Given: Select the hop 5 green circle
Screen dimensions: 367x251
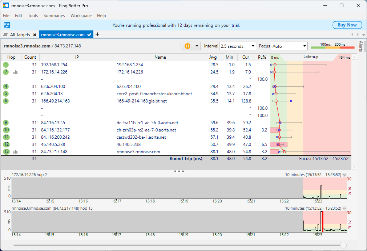Looking at the screenshot, I should [6, 93].
